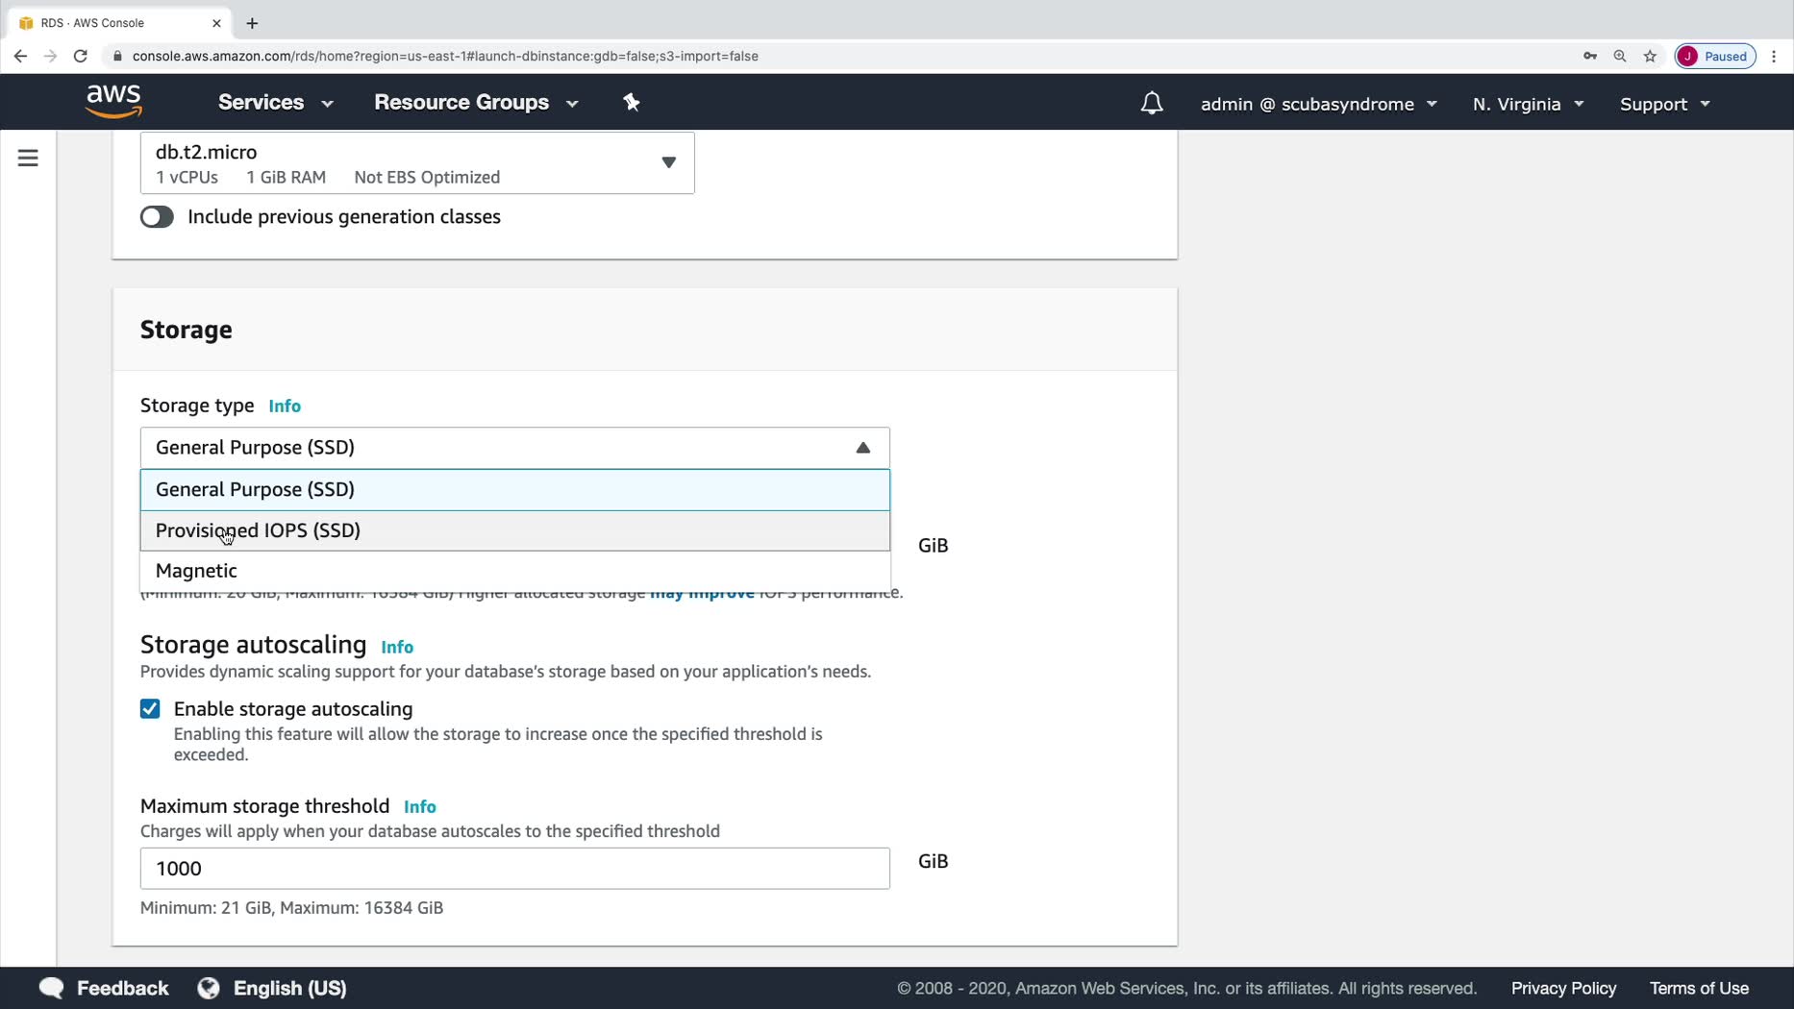Open the Services menu
This screenshot has height=1009, width=1794.
275,103
